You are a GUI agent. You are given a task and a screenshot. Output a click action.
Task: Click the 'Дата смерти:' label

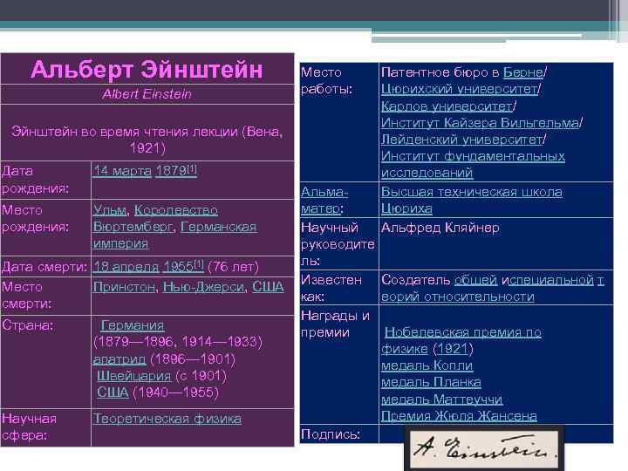pyautogui.click(x=44, y=267)
